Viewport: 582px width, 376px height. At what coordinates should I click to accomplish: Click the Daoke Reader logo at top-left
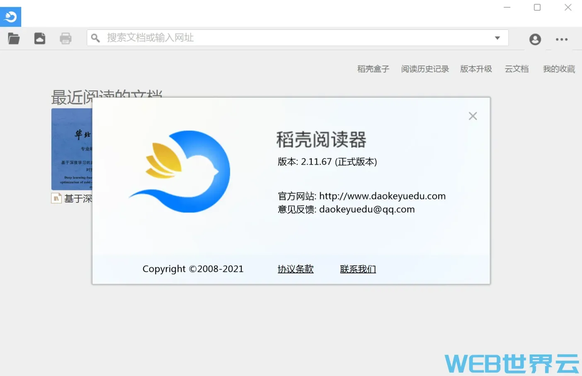(x=10, y=17)
